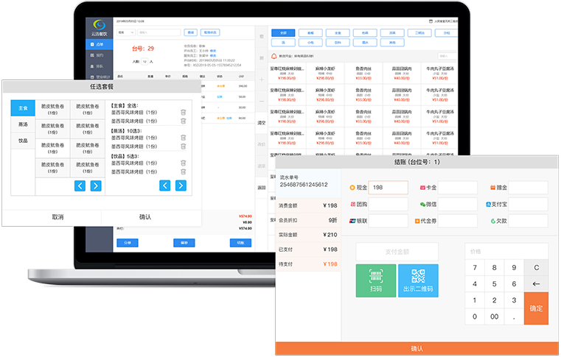Click the 支付宝 Alipay payment icon

point(489,204)
